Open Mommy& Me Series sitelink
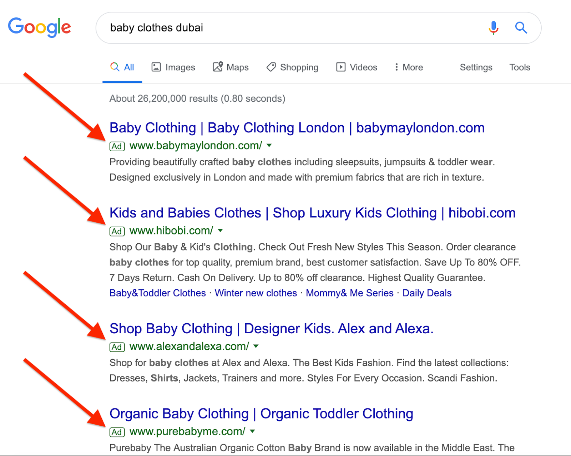 point(350,293)
